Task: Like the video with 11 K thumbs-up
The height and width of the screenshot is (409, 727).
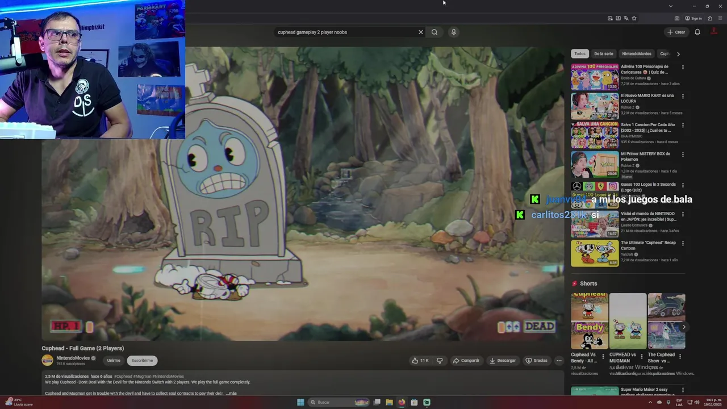Action: (x=420, y=361)
